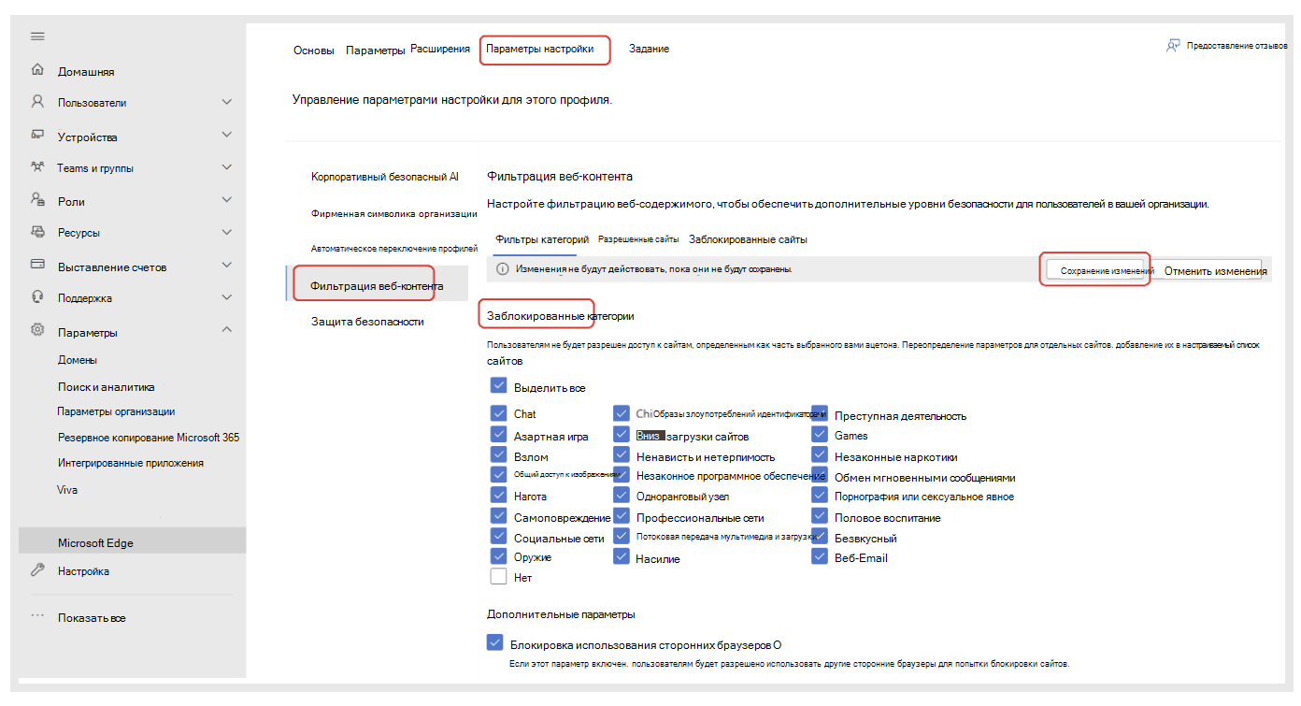Click the info icon in the unsaved-changes bar
1301x706 pixels.
[502, 269]
